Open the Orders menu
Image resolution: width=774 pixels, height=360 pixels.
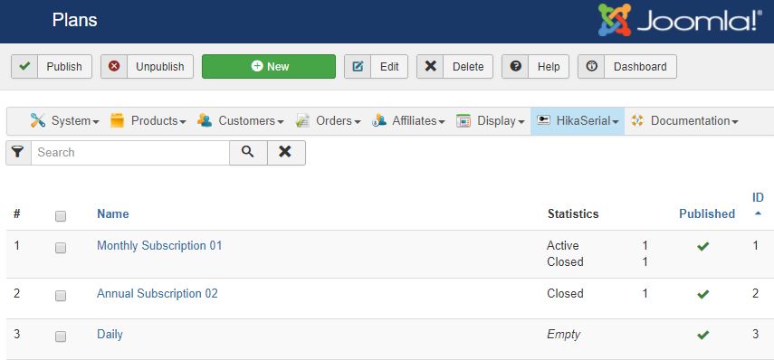tap(328, 121)
